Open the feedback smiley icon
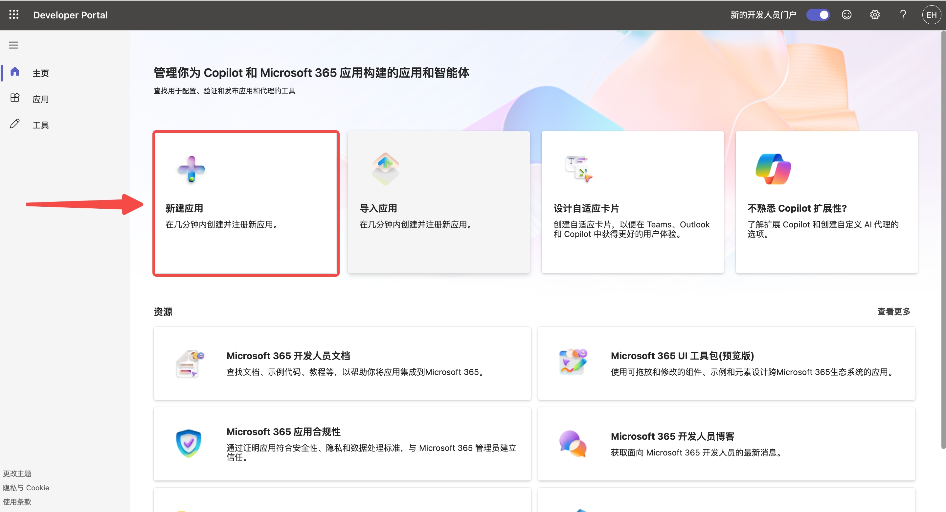The image size is (946, 512). click(x=846, y=15)
